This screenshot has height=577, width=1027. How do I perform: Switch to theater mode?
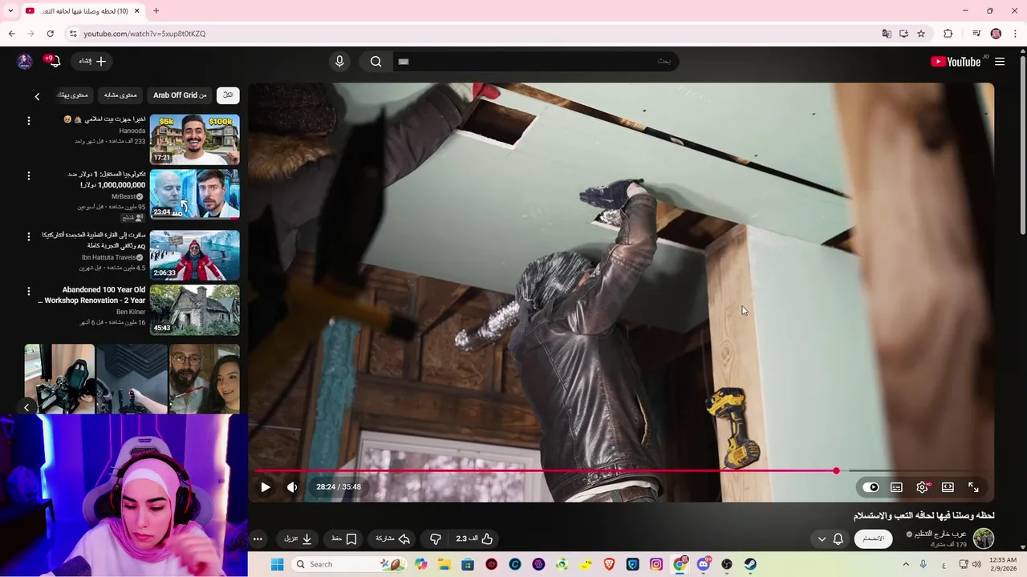click(948, 487)
